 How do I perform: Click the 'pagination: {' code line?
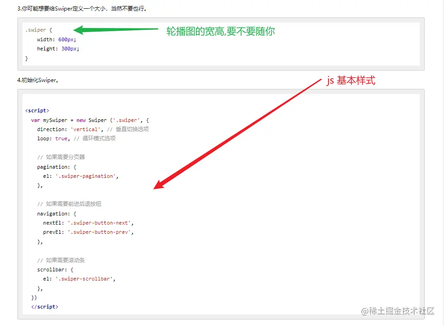coord(56,167)
